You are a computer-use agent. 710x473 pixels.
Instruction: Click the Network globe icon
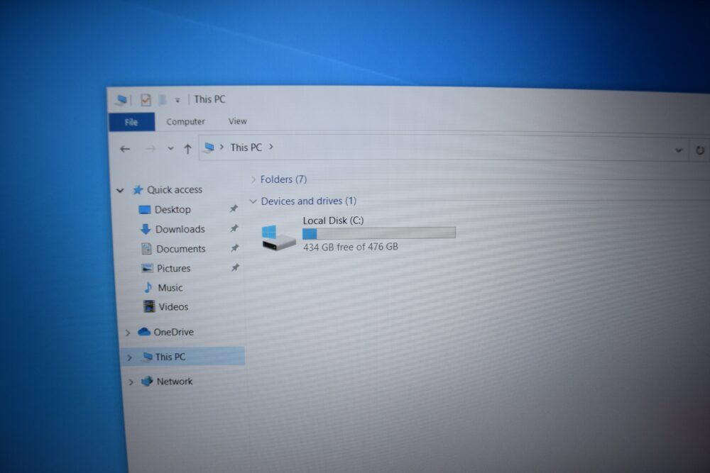point(147,382)
